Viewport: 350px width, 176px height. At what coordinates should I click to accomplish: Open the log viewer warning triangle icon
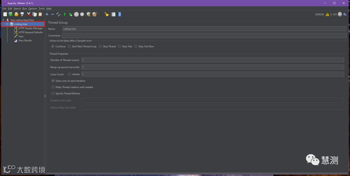coord(327,14)
